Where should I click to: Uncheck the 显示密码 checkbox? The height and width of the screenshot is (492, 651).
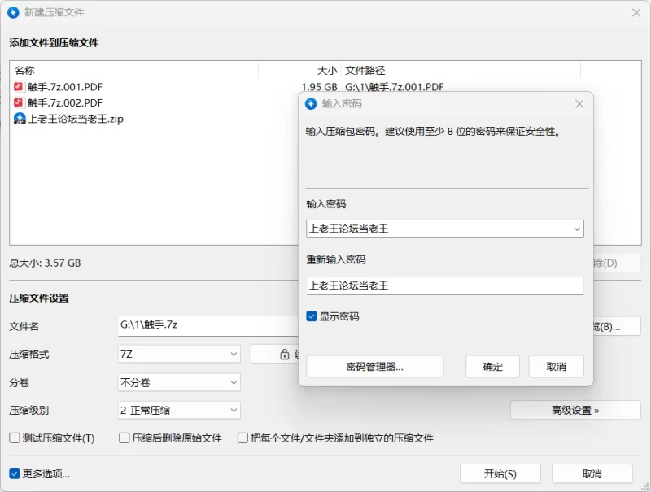(x=312, y=316)
